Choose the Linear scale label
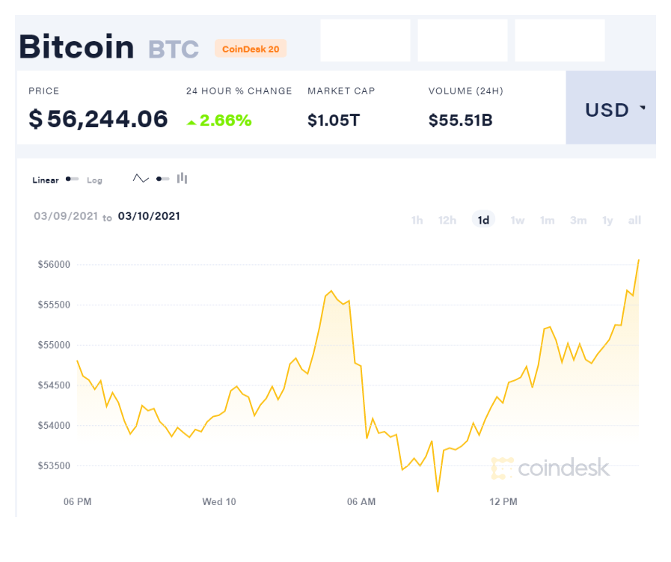Screen dimensions: 671x562 pyautogui.click(x=46, y=180)
